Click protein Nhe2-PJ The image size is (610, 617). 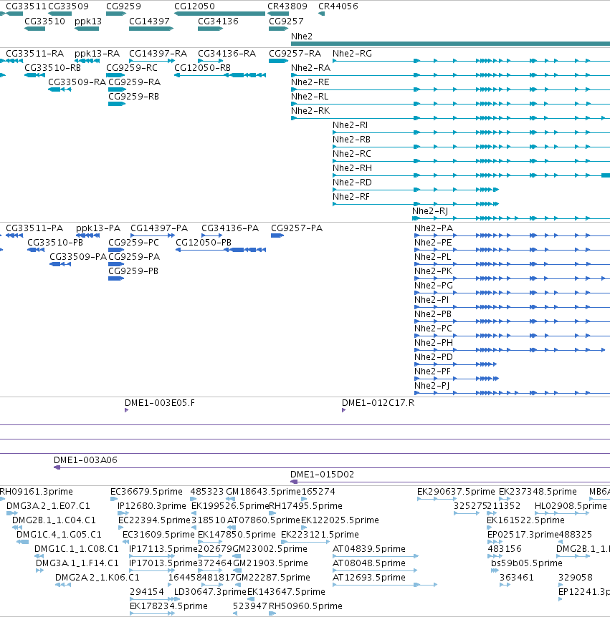(432, 386)
